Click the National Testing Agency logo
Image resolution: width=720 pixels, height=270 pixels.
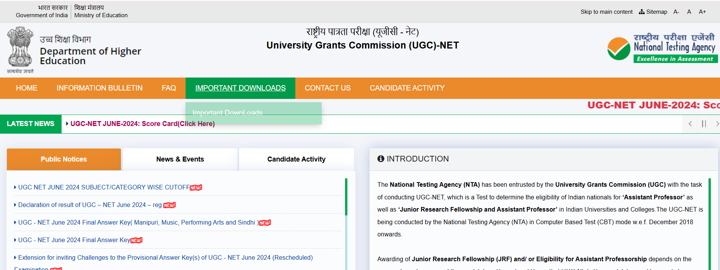point(662,49)
